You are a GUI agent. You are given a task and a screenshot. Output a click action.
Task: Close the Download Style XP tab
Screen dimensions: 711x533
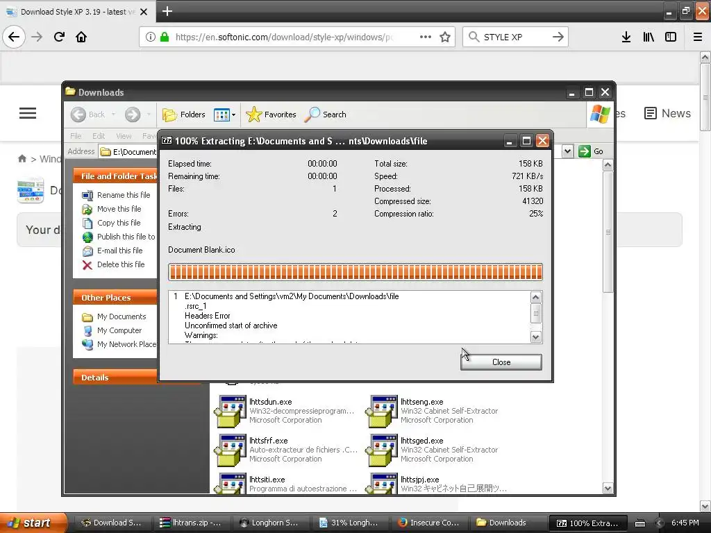(144, 12)
